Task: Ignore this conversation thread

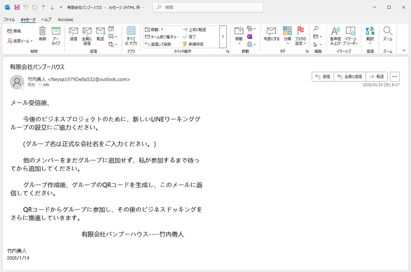Action: pyautogui.click(x=14, y=30)
